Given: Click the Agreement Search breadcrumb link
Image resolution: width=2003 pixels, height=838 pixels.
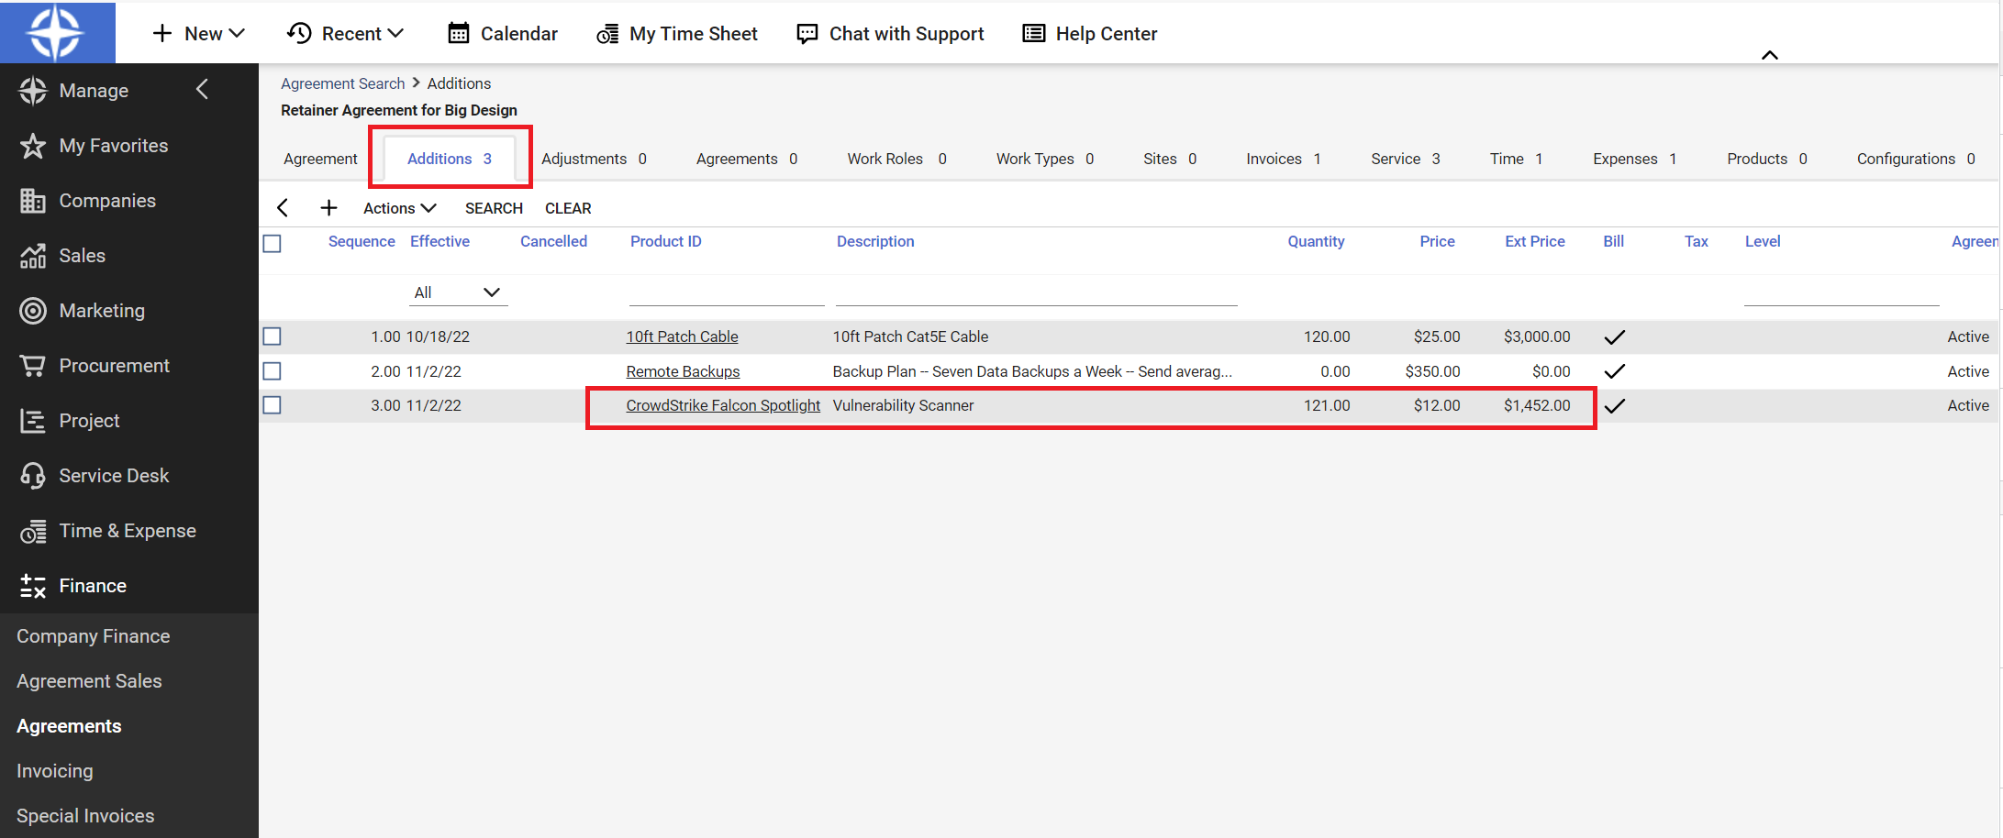Looking at the screenshot, I should (342, 83).
